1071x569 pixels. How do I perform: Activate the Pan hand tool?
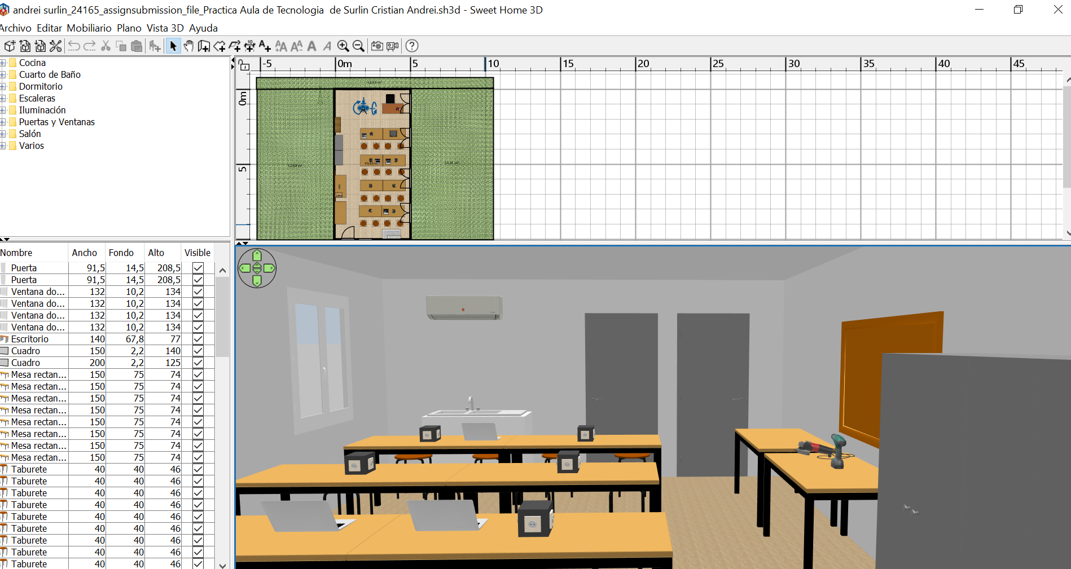188,46
